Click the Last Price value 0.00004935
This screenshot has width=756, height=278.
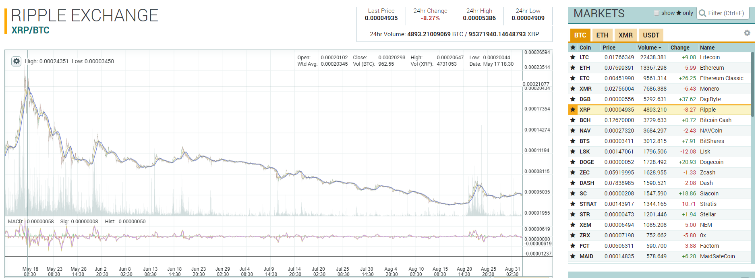pyautogui.click(x=381, y=18)
